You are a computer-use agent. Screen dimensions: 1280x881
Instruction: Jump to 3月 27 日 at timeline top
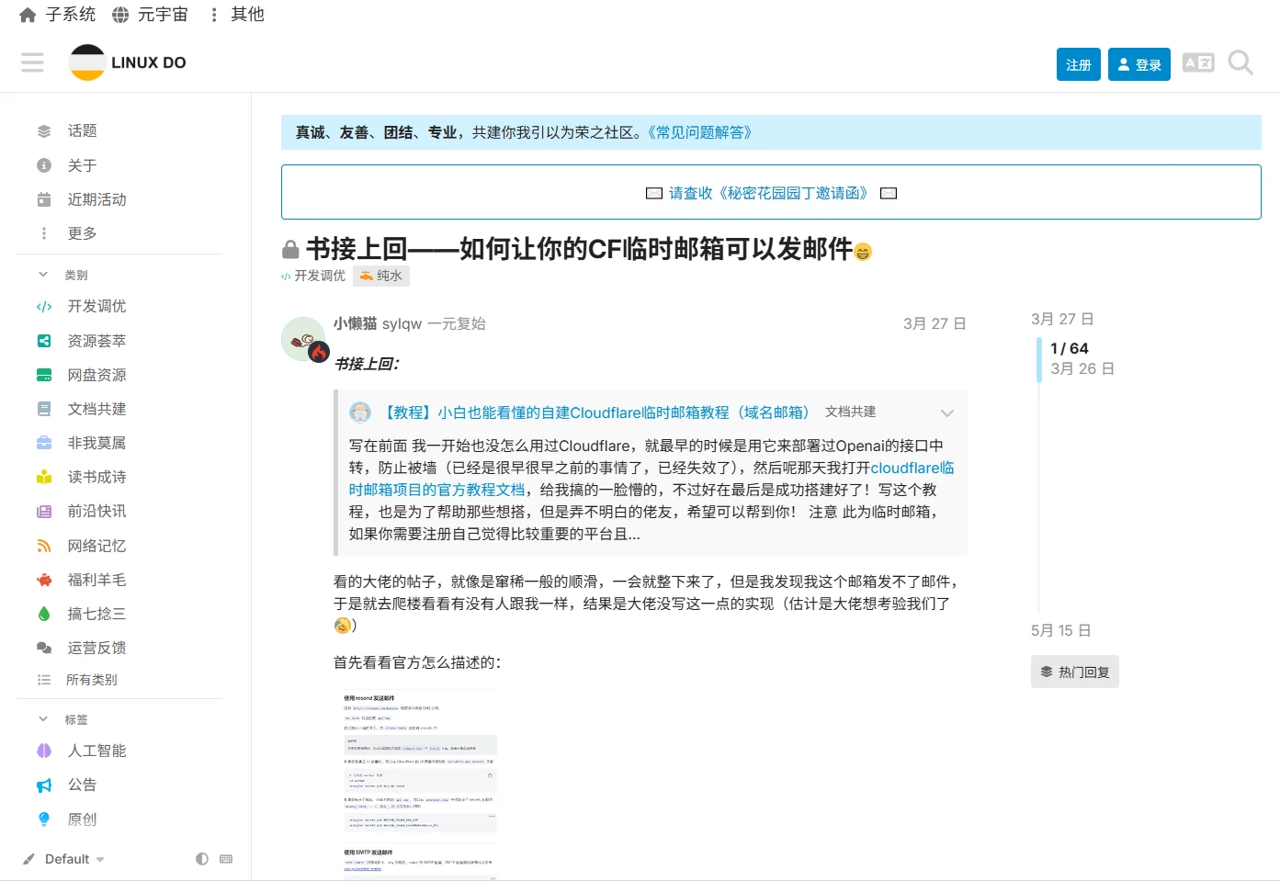[x=1062, y=319]
